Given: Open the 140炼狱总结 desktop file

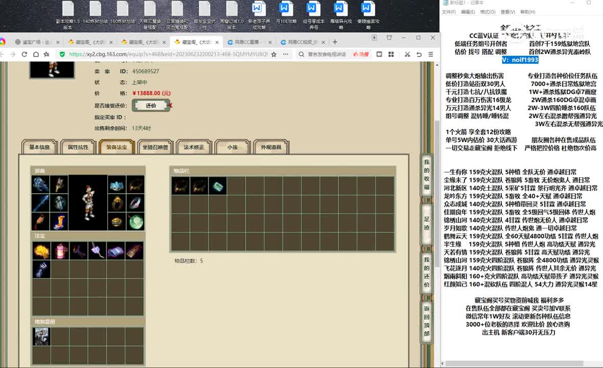Looking at the screenshot, I should (x=95, y=13).
